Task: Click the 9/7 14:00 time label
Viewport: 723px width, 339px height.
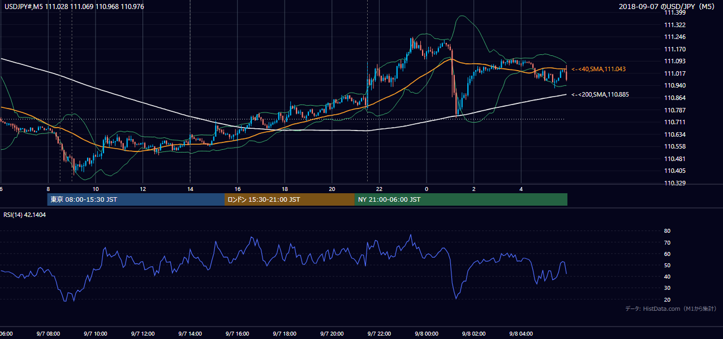Action: (190, 333)
